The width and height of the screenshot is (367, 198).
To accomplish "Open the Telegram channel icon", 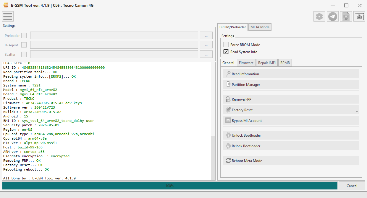I will (x=333, y=17).
